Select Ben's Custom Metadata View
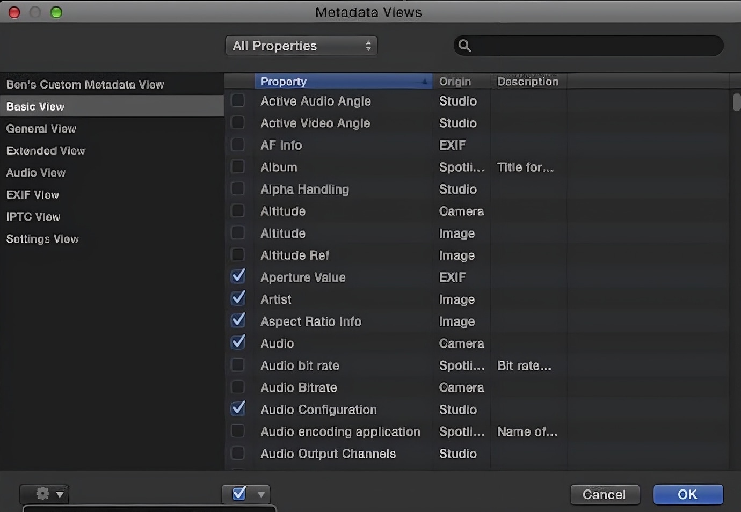This screenshot has height=512, width=741. click(85, 84)
